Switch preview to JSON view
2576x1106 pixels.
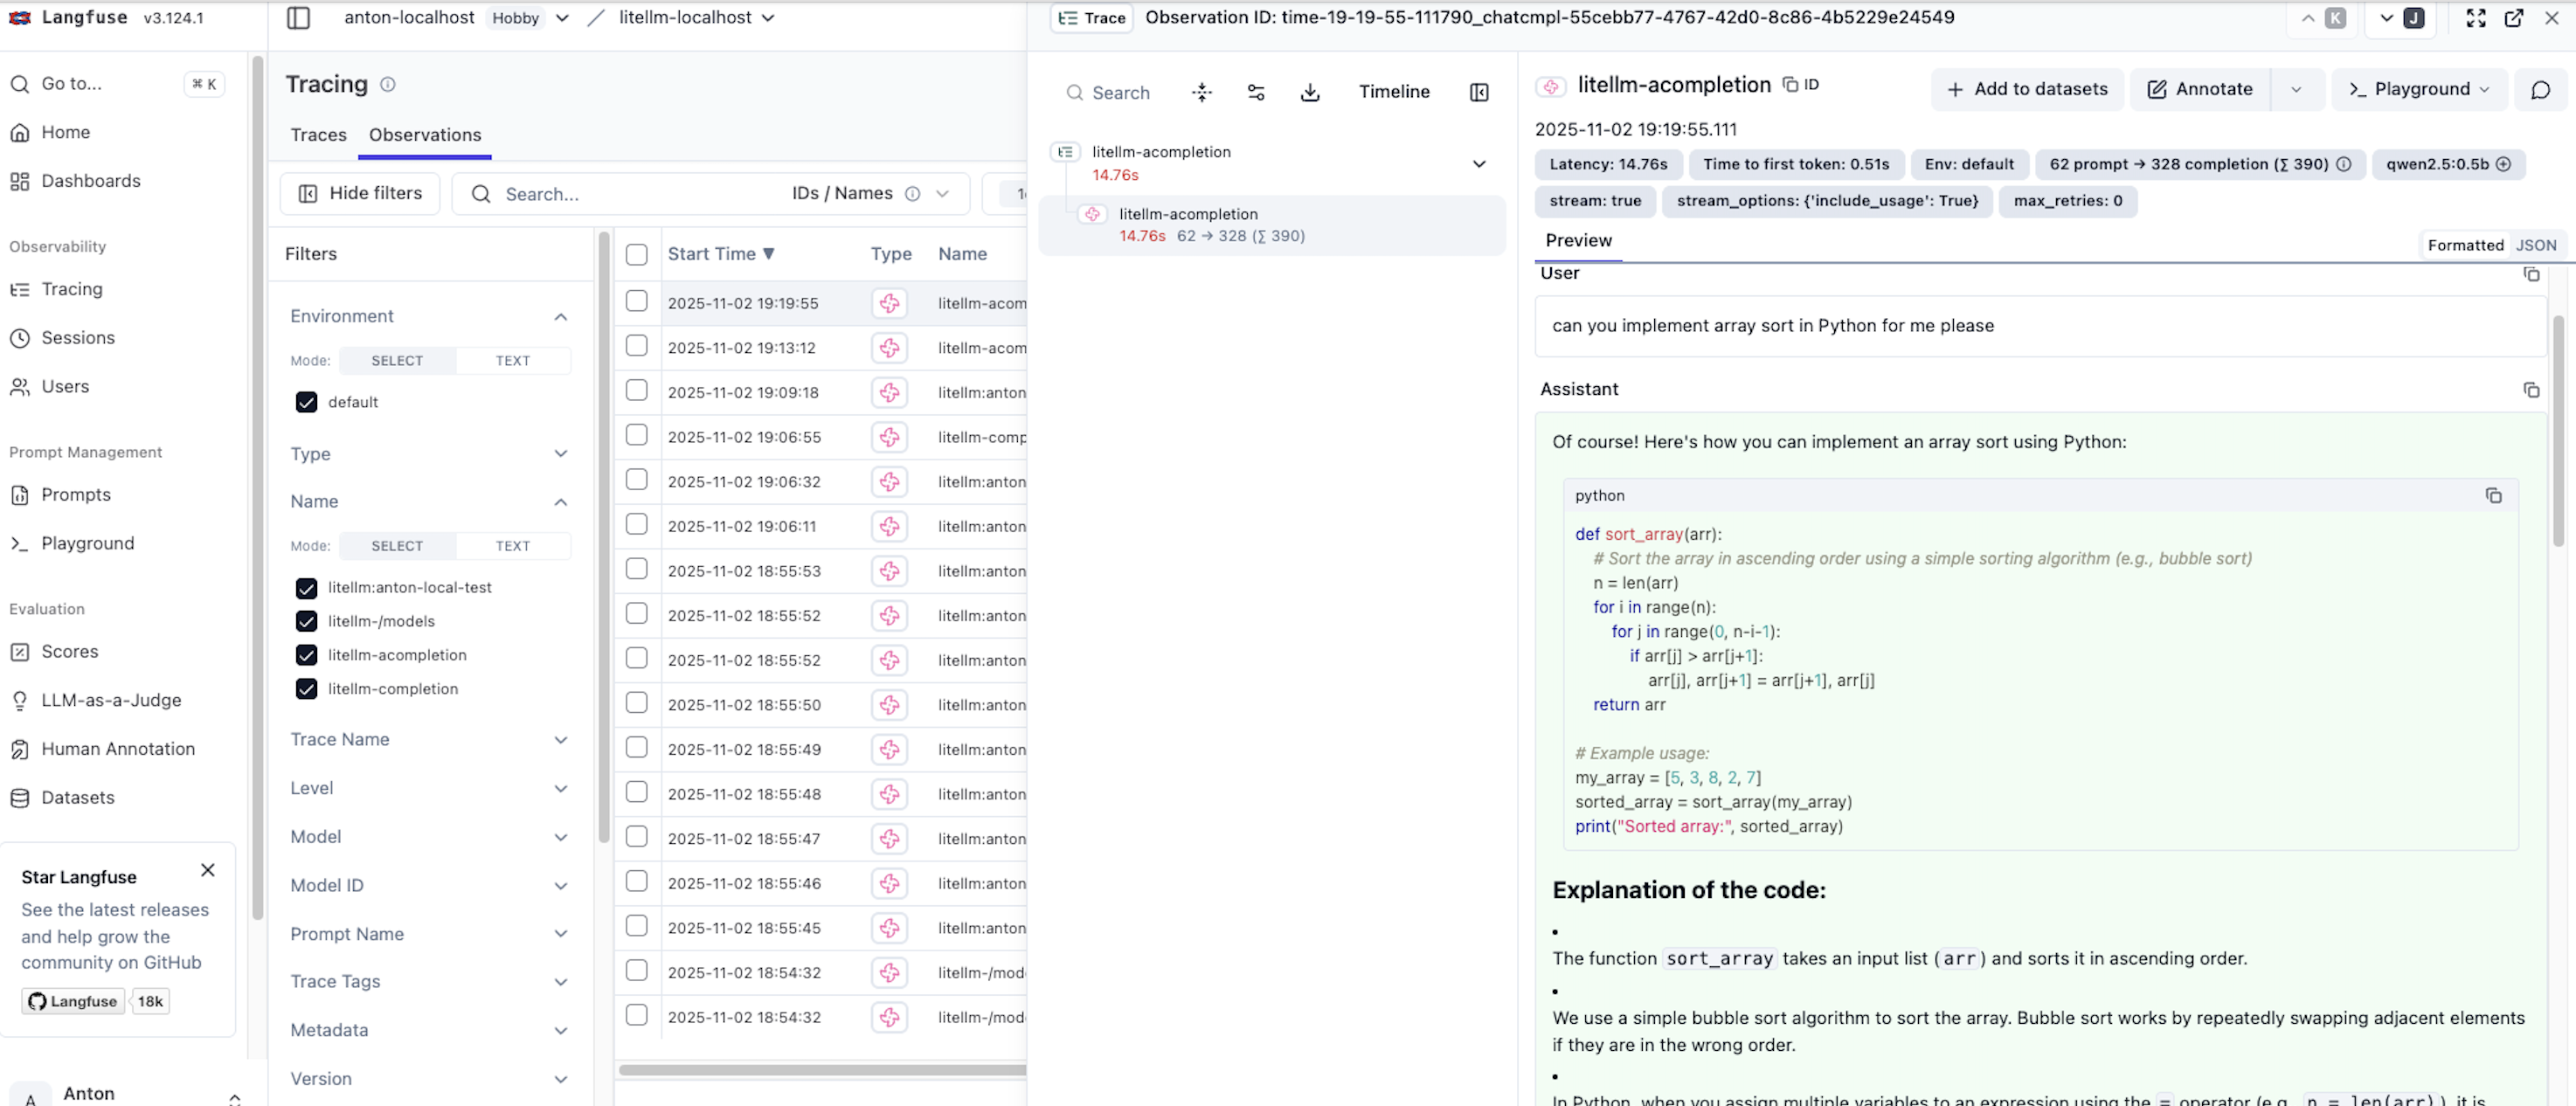2535,245
